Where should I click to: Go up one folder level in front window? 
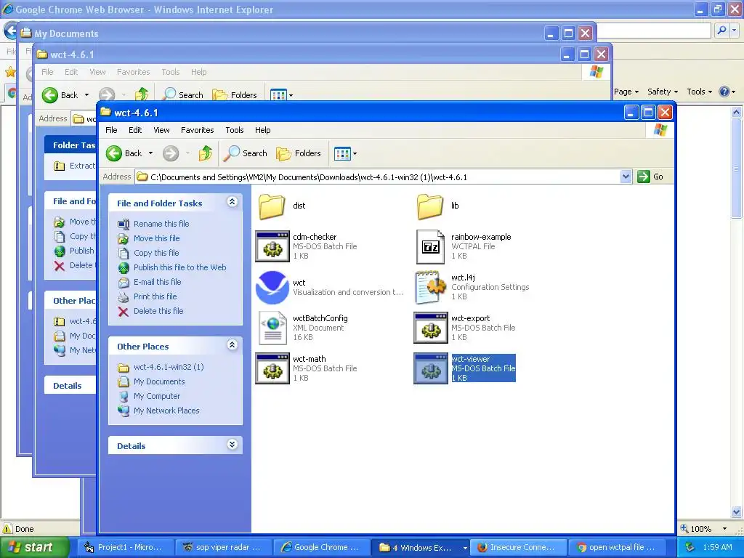(x=206, y=153)
